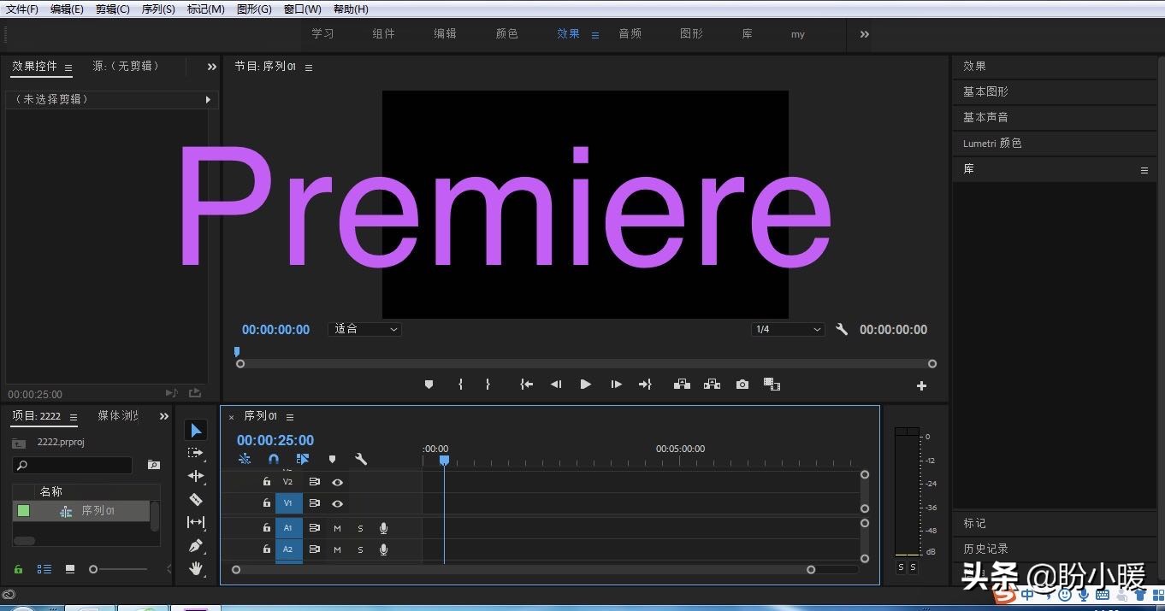Screen dimensions: 1165x611
Task: Export frame with the camera icon
Action: [x=742, y=385]
